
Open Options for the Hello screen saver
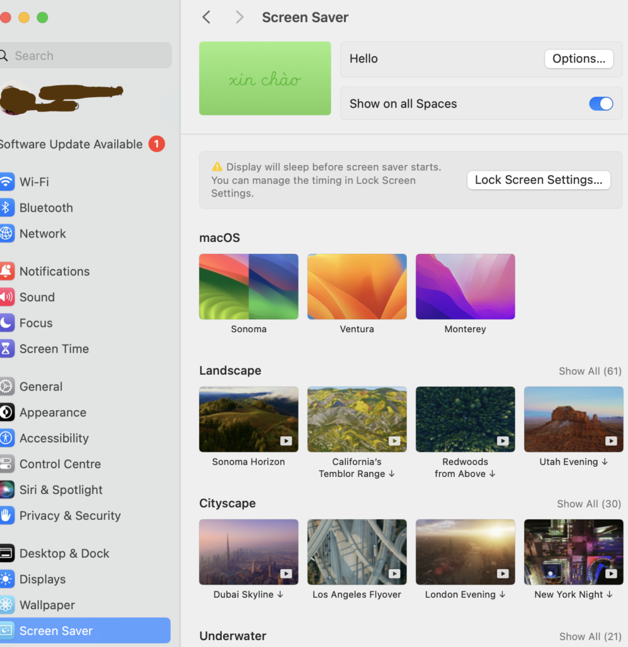click(x=579, y=59)
